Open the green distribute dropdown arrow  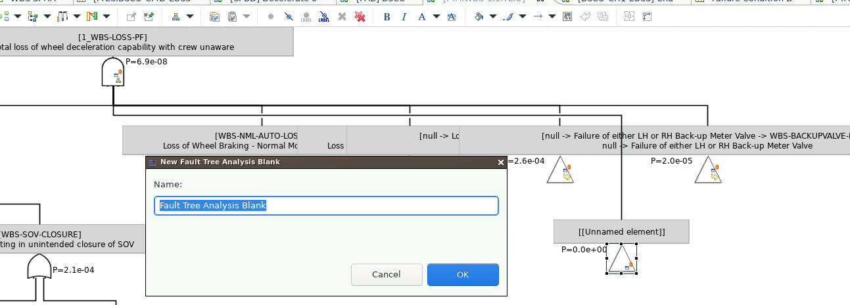coord(106,16)
